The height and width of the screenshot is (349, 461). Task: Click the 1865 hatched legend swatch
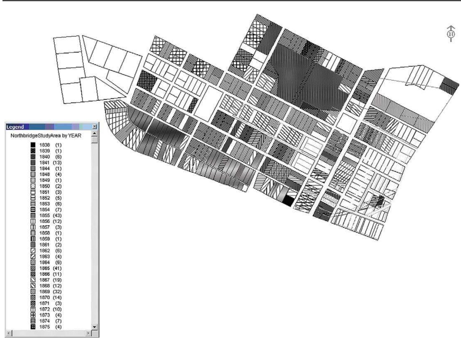click(33, 268)
